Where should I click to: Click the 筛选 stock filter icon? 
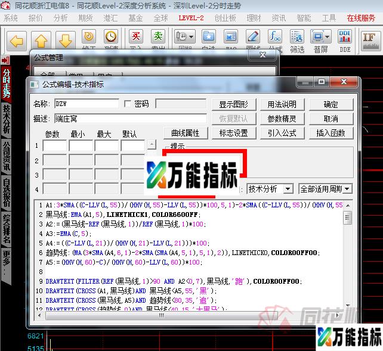click(x=297, y=37)
